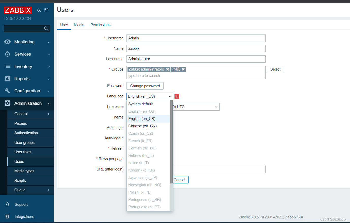
Task: Switch to the Permissions tab
Action: 100,25
